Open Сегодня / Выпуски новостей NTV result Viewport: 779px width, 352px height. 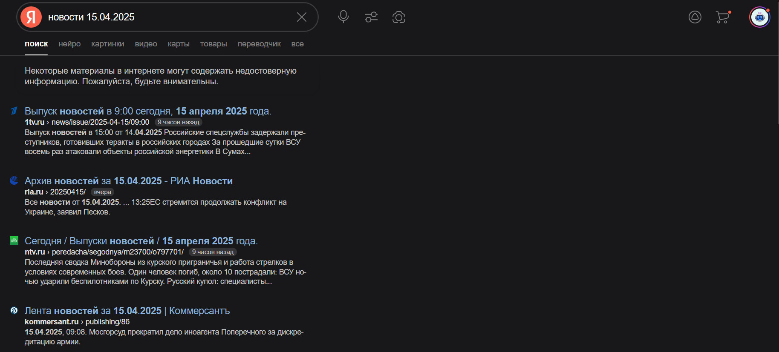141,241
